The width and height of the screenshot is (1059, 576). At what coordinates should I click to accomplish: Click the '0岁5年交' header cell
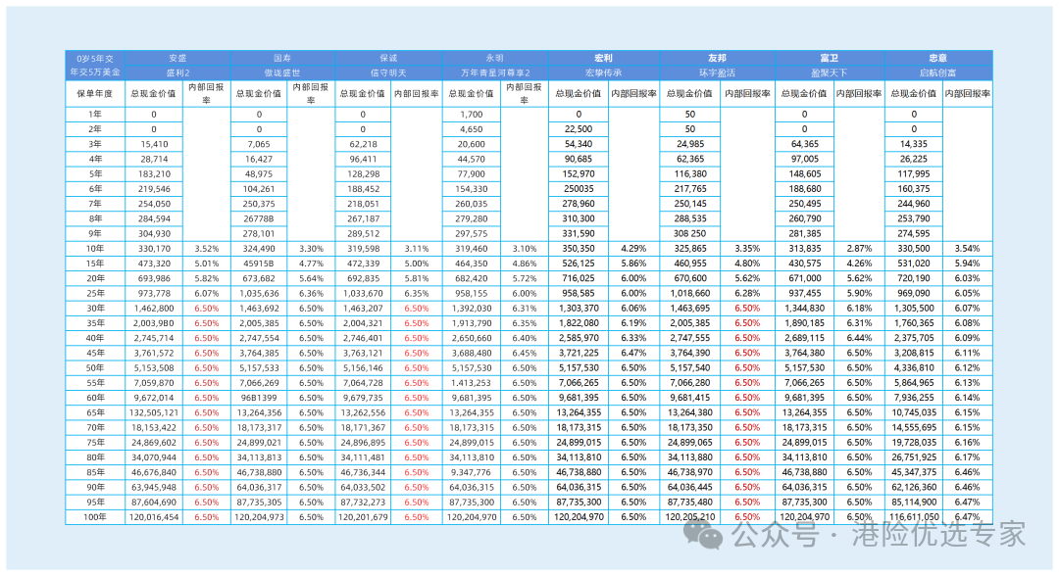95,59
